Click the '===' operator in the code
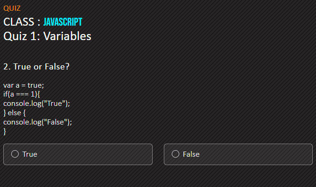316x187 pixels. click(22, 94)
